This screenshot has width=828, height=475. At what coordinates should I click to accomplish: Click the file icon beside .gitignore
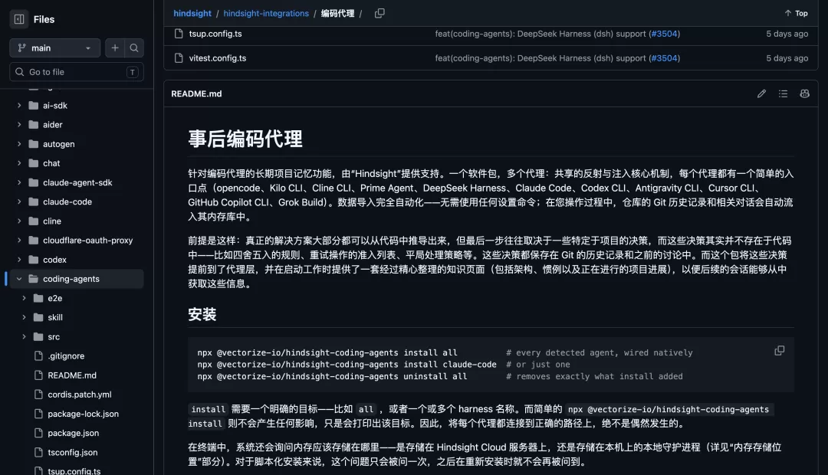click(38, 355)
